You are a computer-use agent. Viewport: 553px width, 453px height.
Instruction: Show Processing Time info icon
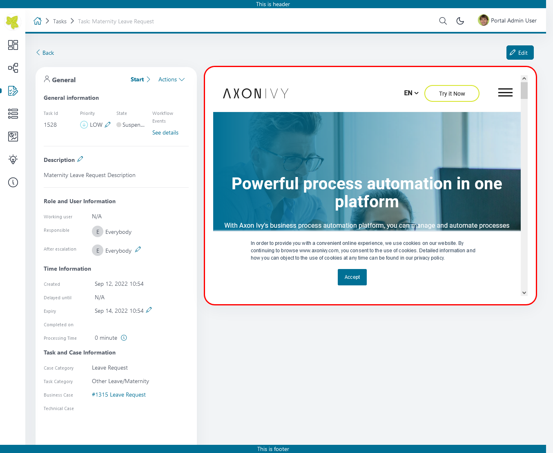pos(124,338)
